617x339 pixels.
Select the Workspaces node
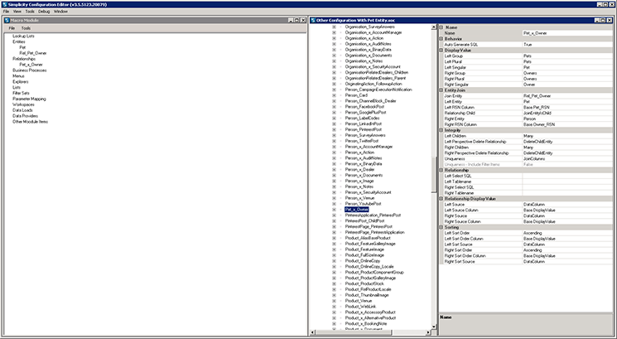(23, 104)
